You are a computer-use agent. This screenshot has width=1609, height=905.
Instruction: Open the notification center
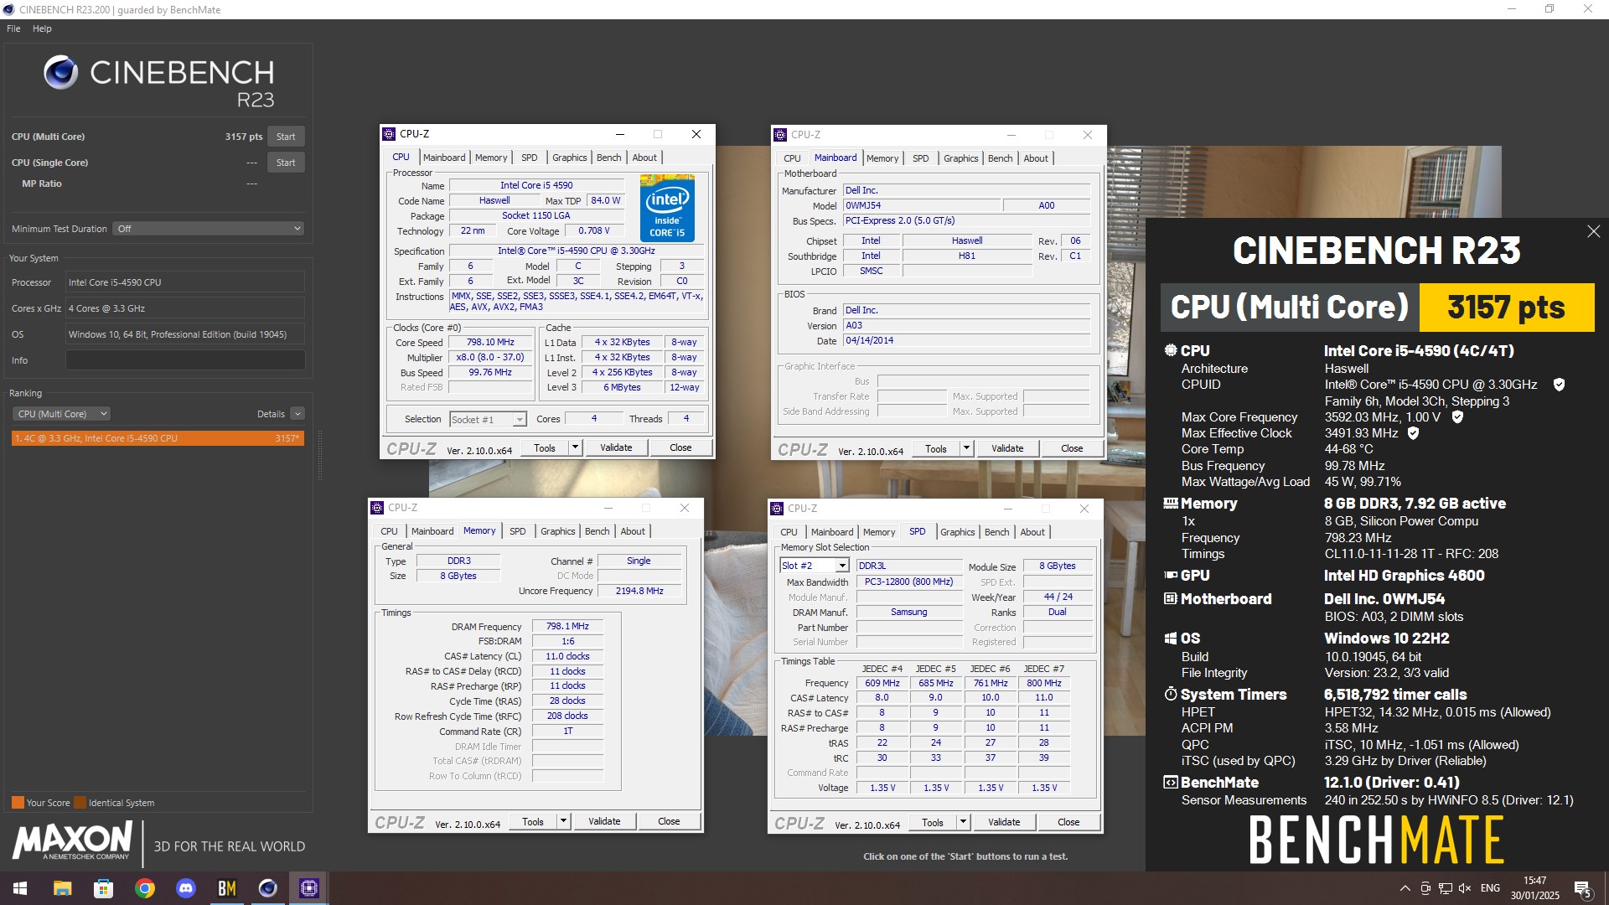tap(1582, 889)
